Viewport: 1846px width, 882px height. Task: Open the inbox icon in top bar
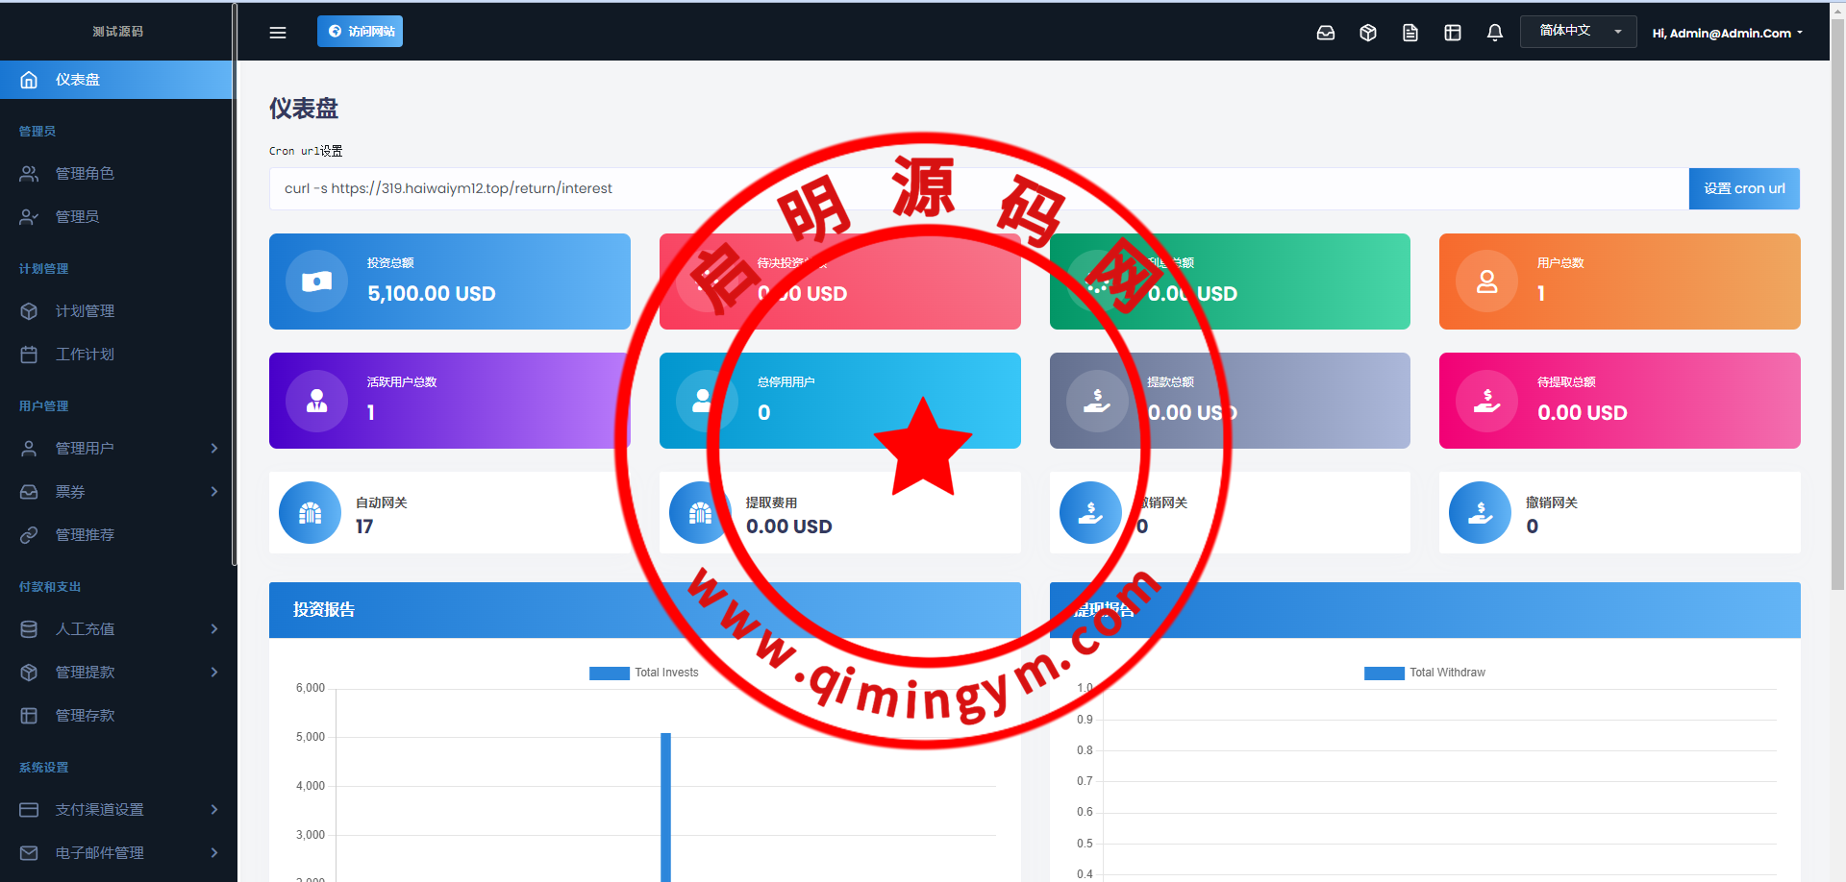tap(1325, 33)
